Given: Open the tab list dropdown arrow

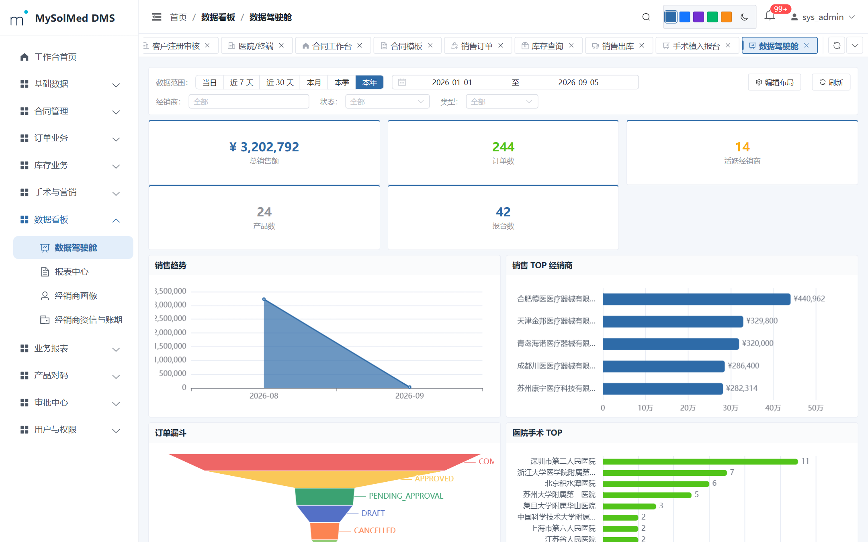Looking at the screenshot, I should (x=855, y=45).
